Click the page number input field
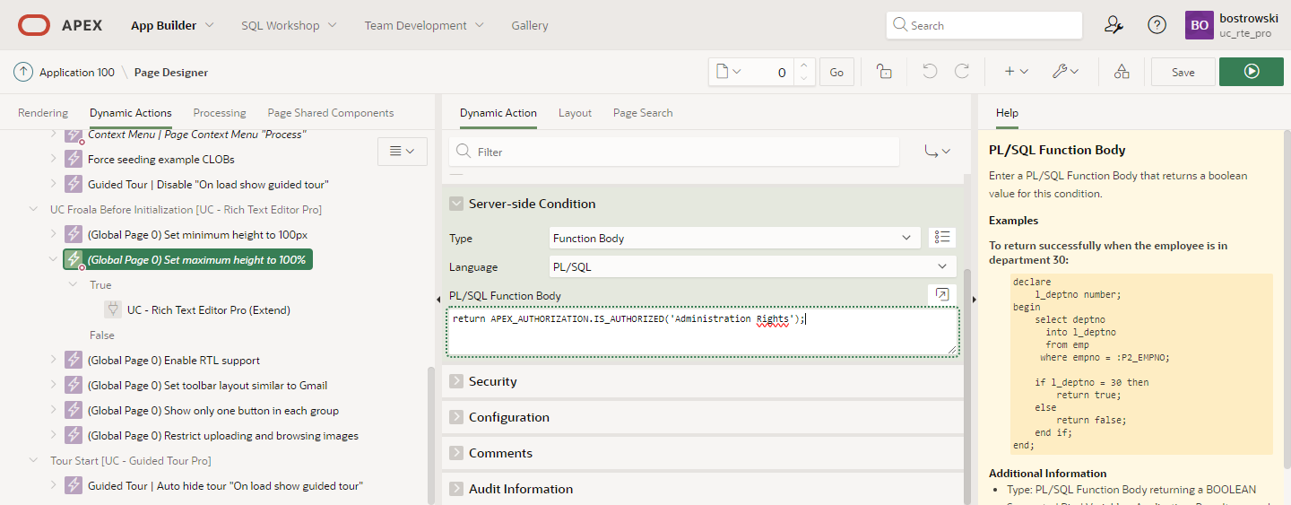 click(769, 72)
